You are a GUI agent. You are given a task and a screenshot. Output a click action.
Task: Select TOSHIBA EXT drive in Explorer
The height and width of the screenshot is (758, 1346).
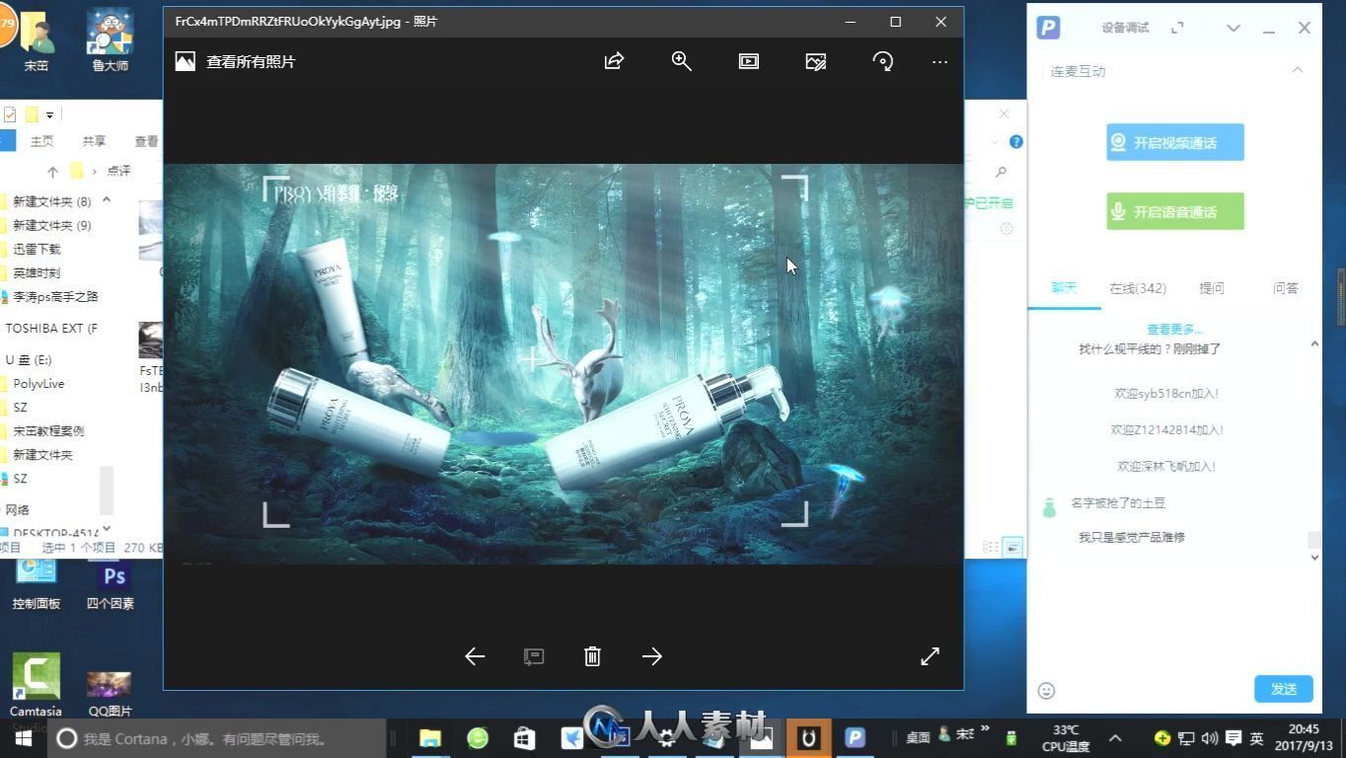51,328
